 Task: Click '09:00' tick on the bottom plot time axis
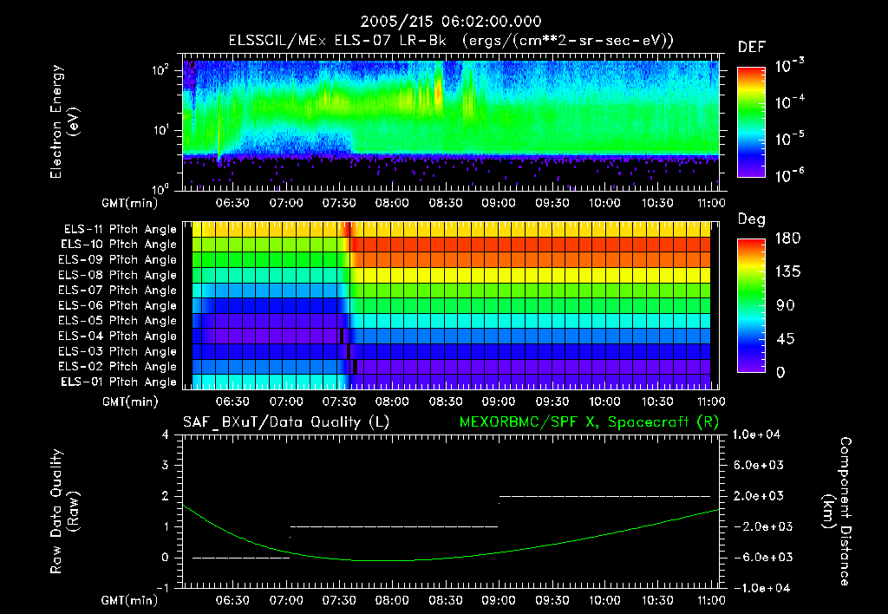click(499, 600)
